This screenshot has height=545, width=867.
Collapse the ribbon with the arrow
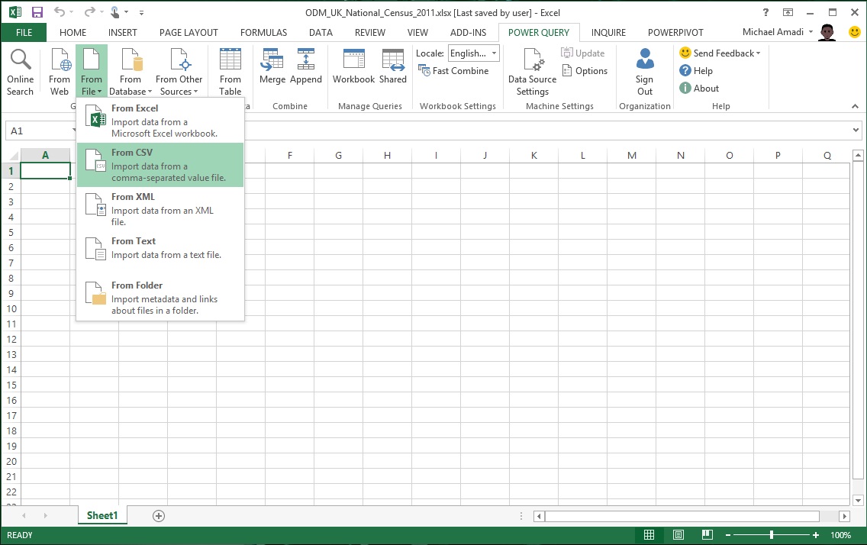[855, 106]
